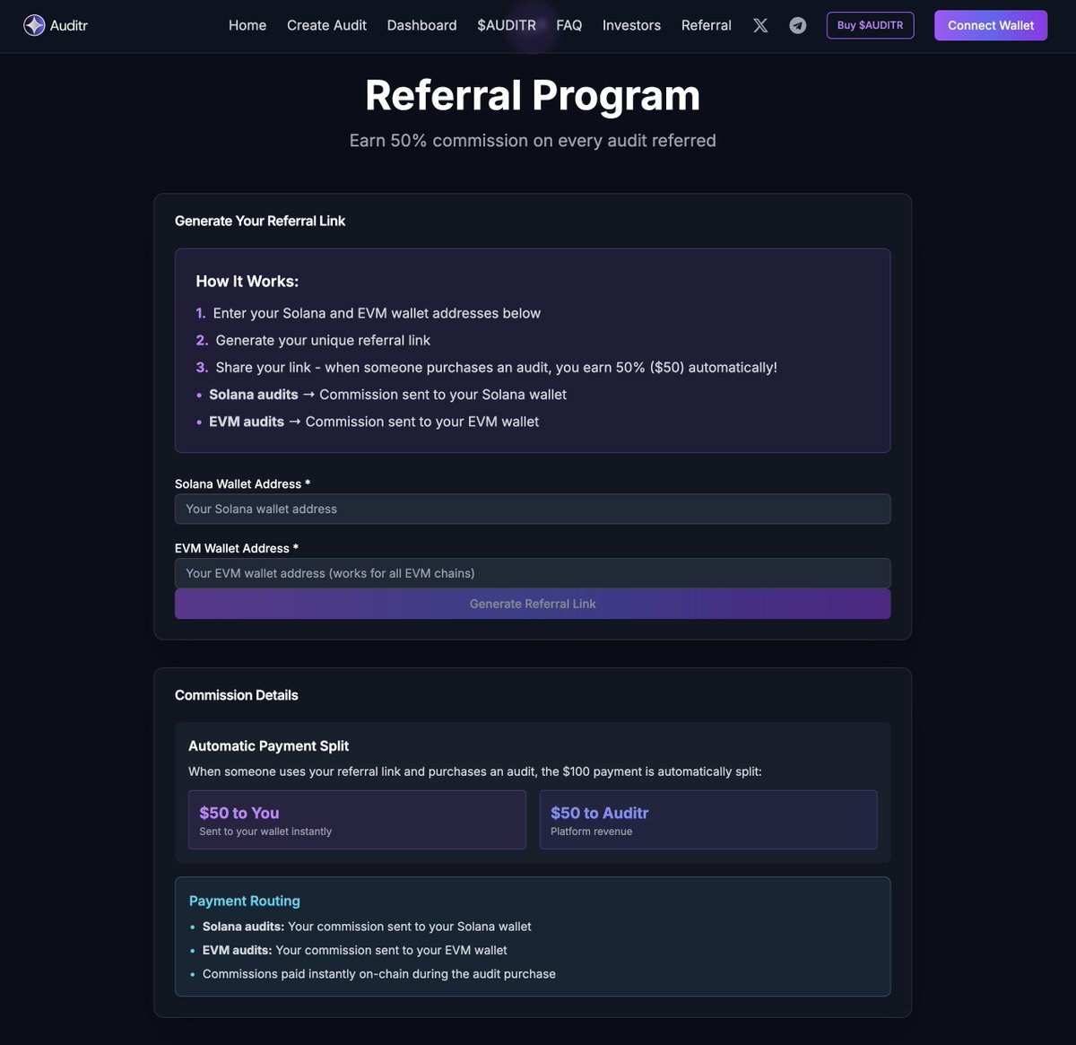Click 'Solana audits: Your commission sent' routing line
Viewport: 1076px width, 1045px height.
(367, 927)
